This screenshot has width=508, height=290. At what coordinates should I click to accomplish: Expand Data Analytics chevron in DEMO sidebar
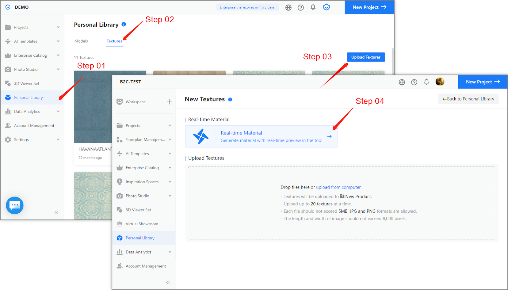[58, 112]
